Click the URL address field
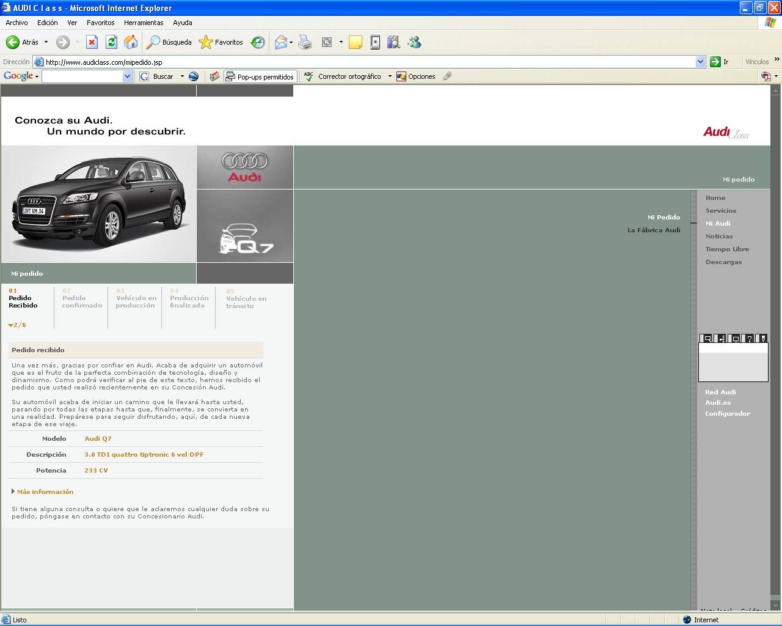 point(370,62)
